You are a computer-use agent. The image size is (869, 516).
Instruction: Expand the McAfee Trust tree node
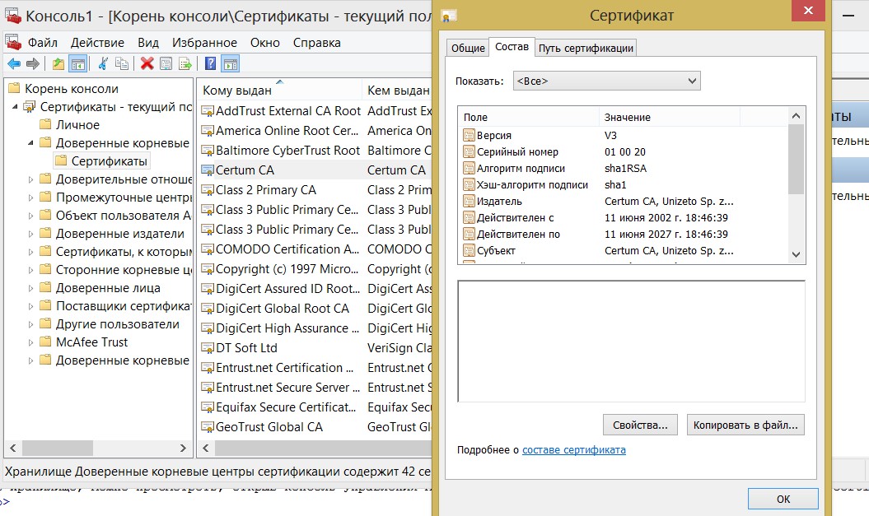click(x=30, y=342)
